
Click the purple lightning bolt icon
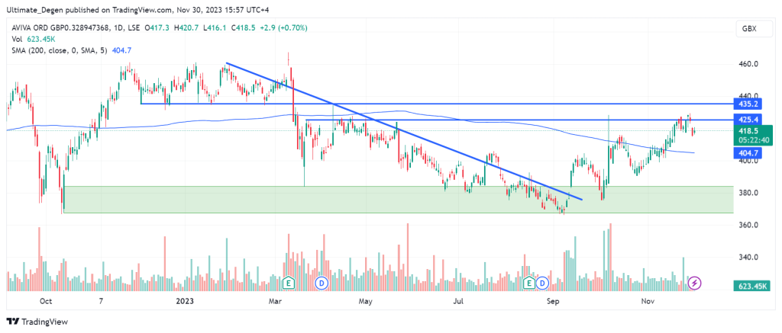click(x=694, y=283)
